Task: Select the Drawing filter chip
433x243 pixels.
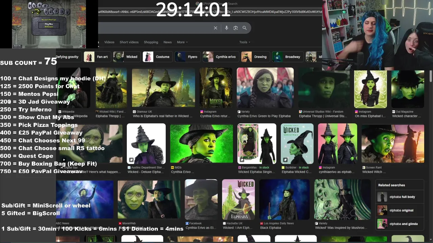Action: (x=255, y=57)
